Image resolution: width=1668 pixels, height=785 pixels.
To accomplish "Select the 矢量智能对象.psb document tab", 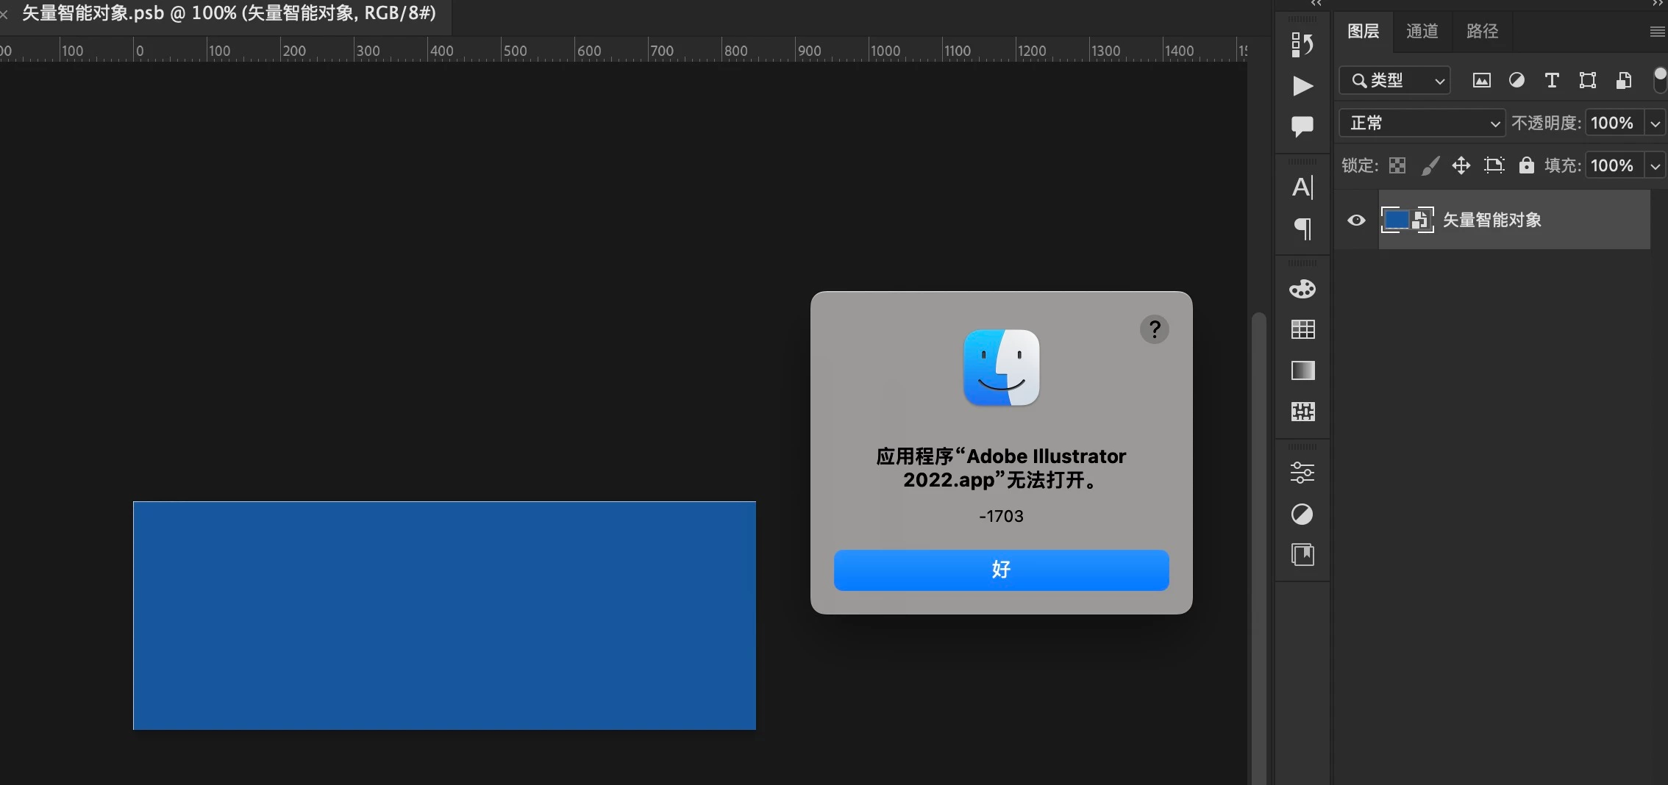I will coord(229,13).
